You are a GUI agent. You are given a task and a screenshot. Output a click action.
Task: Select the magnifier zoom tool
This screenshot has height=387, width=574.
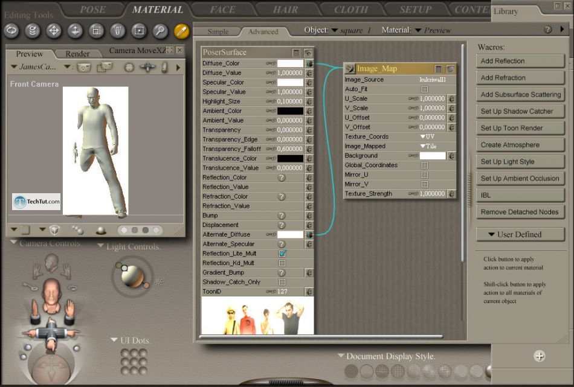[160, 31]
